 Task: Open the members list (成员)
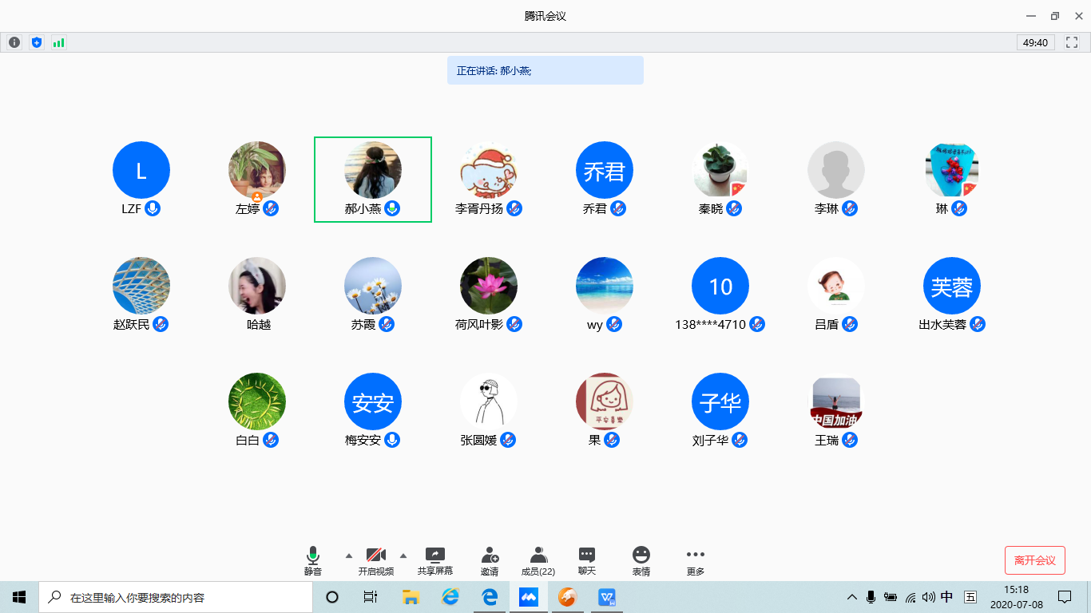538,561
